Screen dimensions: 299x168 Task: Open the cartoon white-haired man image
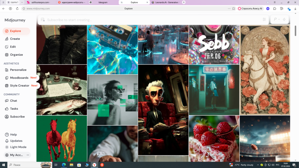(x=163, y=110)
